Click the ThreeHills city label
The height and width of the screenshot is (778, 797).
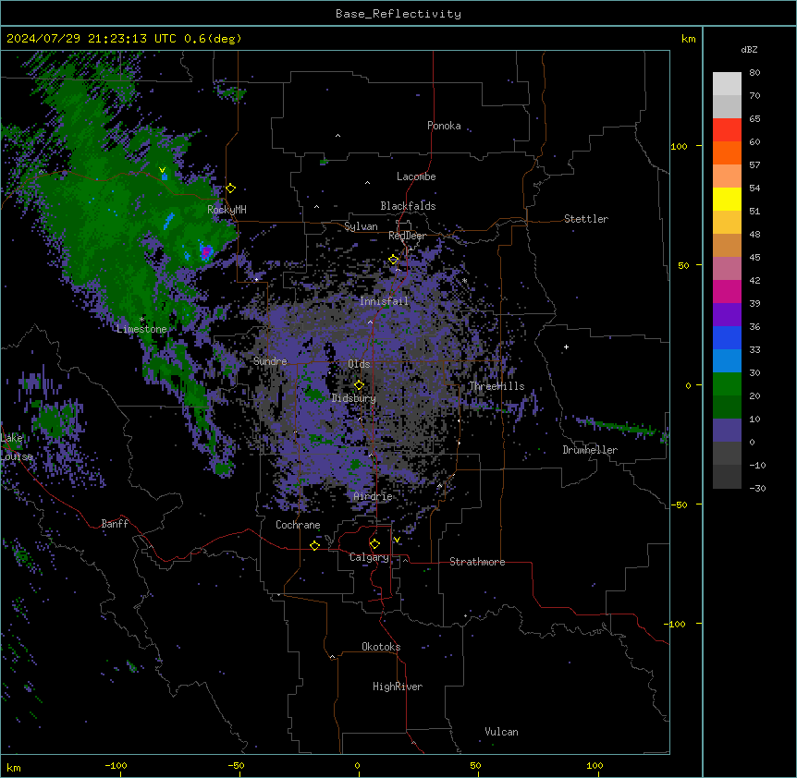point(497,386)
